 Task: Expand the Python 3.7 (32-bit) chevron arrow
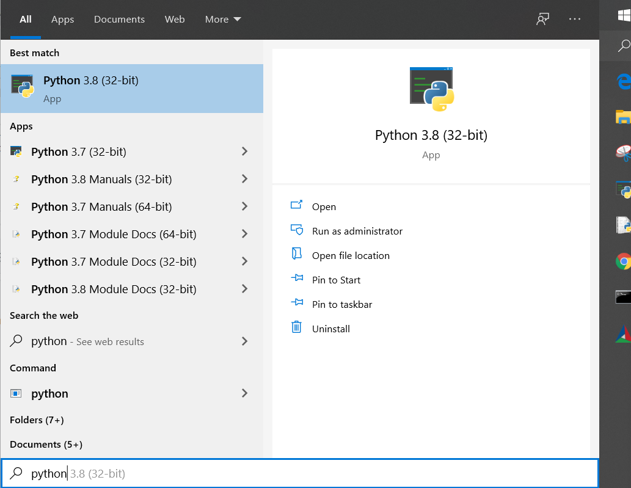244,151
